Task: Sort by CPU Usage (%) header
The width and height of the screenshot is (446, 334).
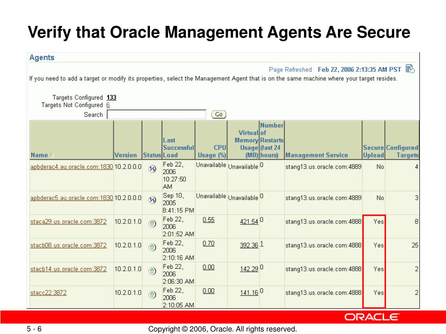Action: coord(212,151)
